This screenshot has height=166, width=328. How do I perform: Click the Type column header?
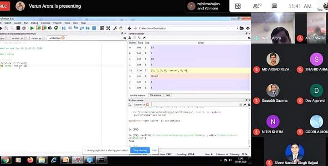(140, 43)
